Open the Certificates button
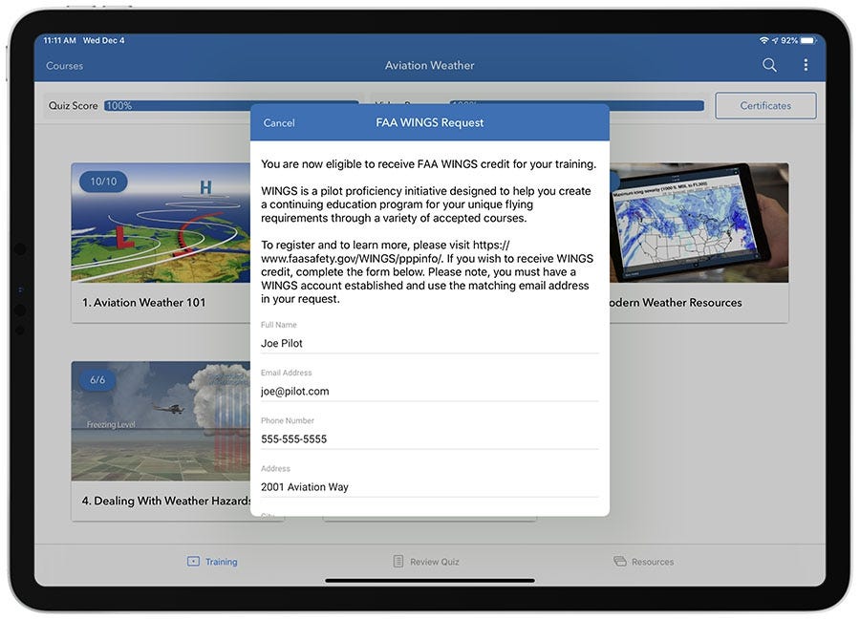860x620 pixels. [x=765, y=105]
